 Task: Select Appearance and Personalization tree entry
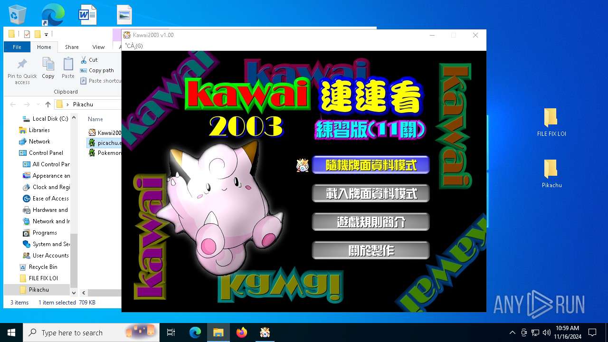pyautogui.click(x=46, y=176)
